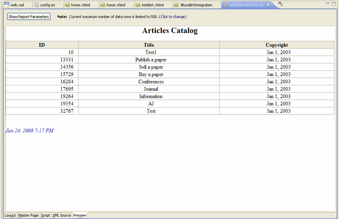Select the ID cell 16284
Viewport: 339px width, 219px height.
pos(42,82)
